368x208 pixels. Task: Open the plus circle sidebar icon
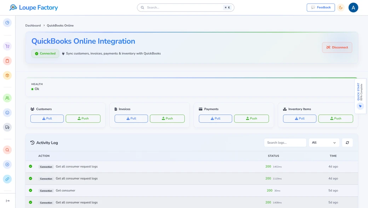click(7, 164)
